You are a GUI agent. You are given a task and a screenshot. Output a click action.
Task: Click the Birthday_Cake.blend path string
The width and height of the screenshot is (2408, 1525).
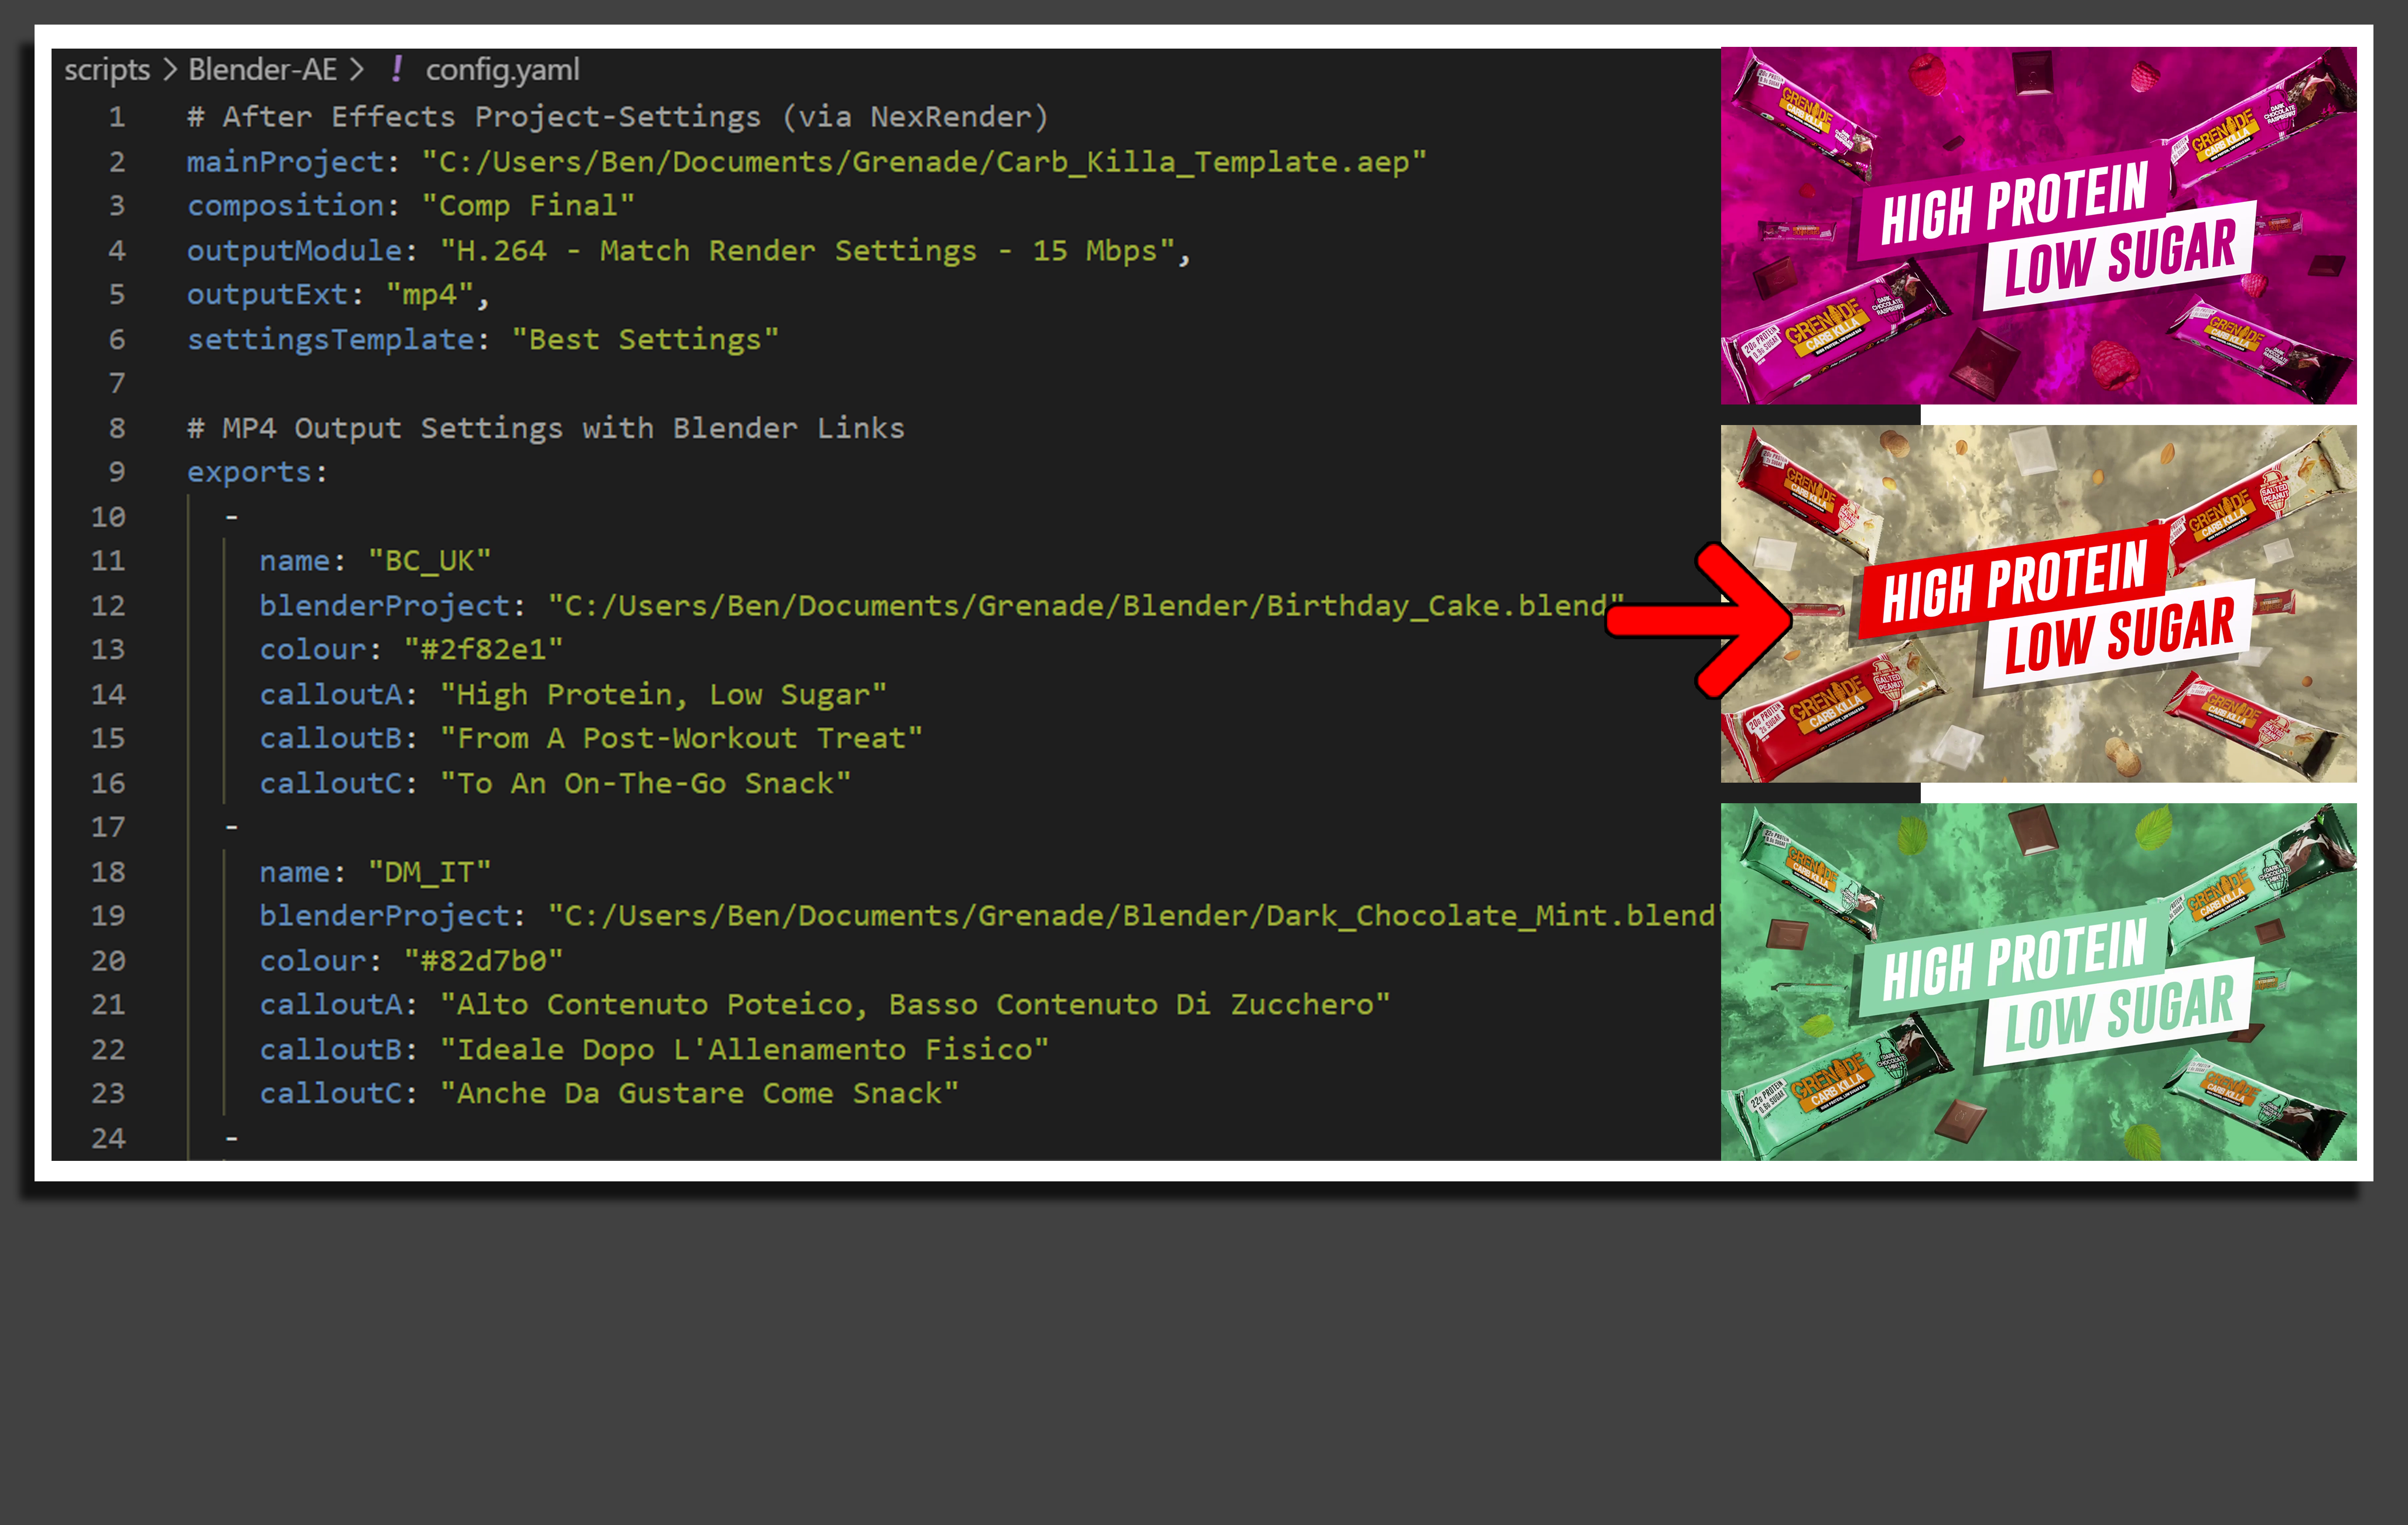coord(1085,606)
